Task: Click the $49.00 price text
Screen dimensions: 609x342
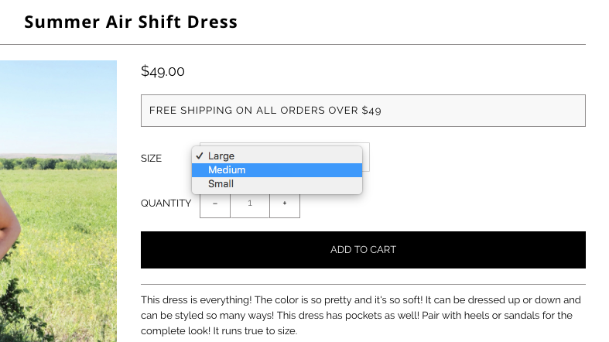Action: click(x=163, y=72)
